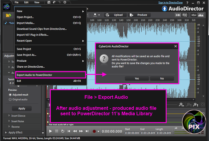The image size is (209, 141).
Task: Toggle loop playback icon
Action: coord(63,131)
